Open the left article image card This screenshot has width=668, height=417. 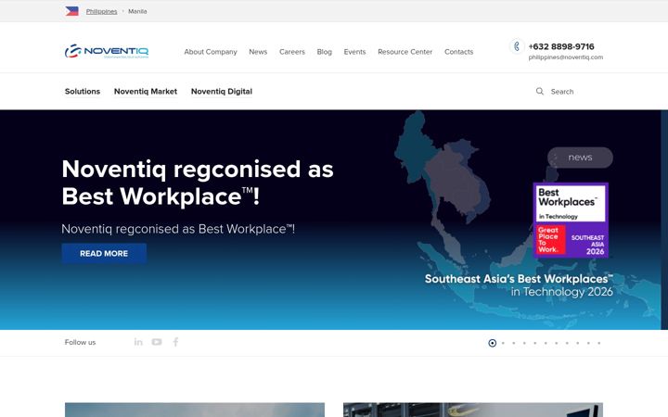tap(195, 410)
